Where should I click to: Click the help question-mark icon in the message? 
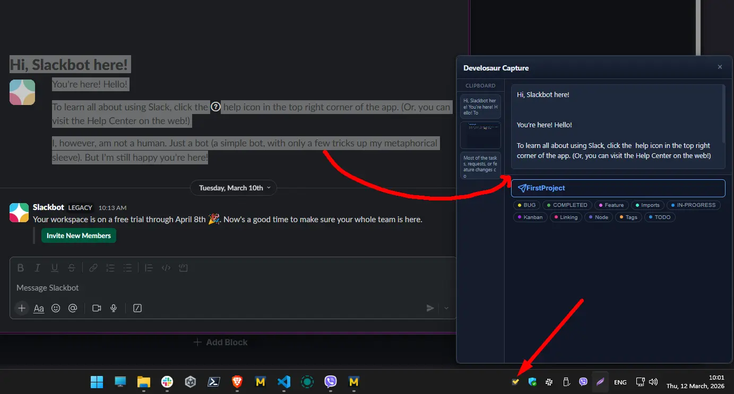pyautogui.click(x=215, y=107)
